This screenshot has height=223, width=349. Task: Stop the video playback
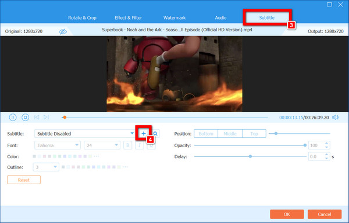click(x=25, y=117)
